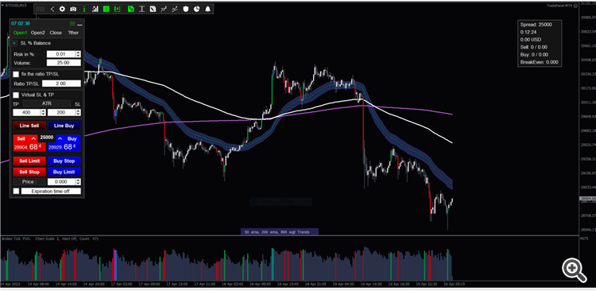596x291 pixels.
Task: Edit the Risk in % field
Action: pos(61,54)
